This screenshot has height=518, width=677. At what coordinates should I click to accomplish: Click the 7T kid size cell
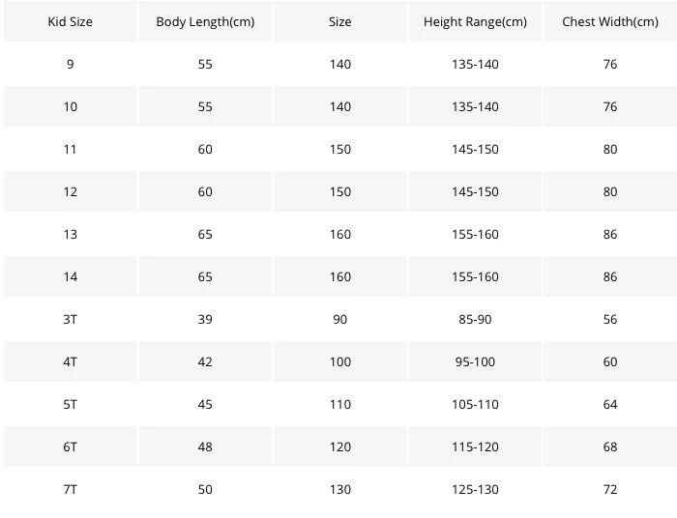70,490
